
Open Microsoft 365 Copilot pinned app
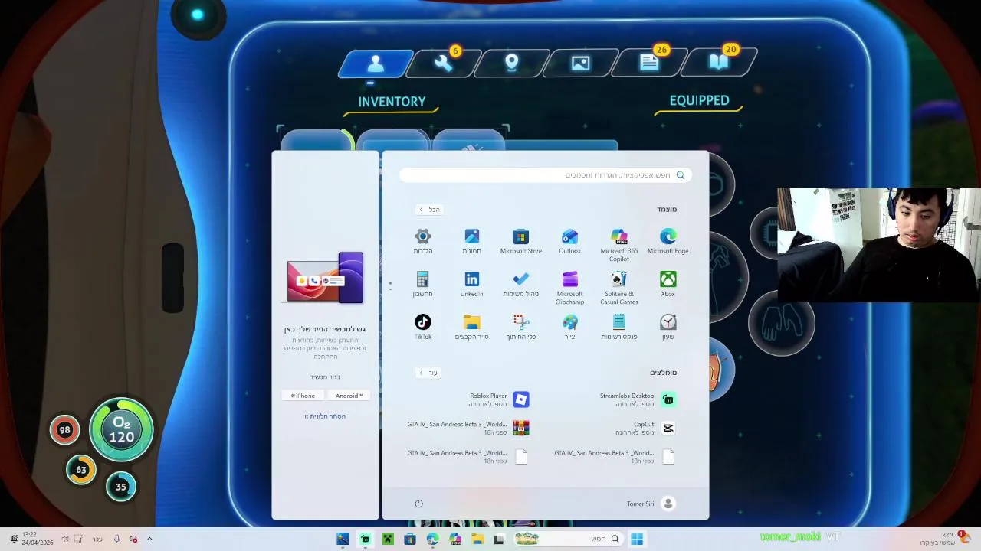pos(619,245)
